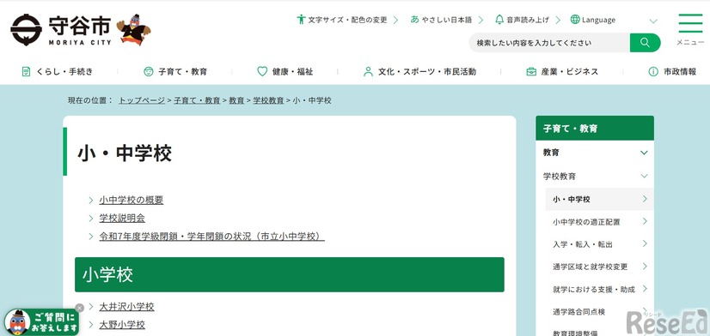Click the search input field
The width and height of the screenshot is (710, 336).
pyautogui.click(x=549, y=43)
